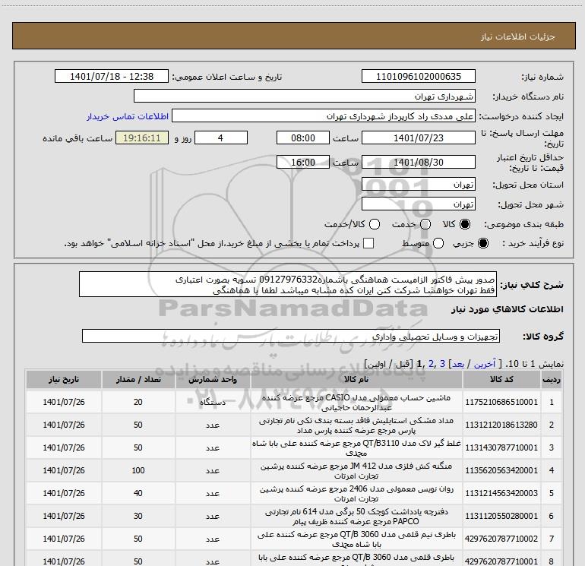Click the شماره نیاز field 1101096102000635
The height and width of the screenshot is (566, 585).
[x=418, y=77]
